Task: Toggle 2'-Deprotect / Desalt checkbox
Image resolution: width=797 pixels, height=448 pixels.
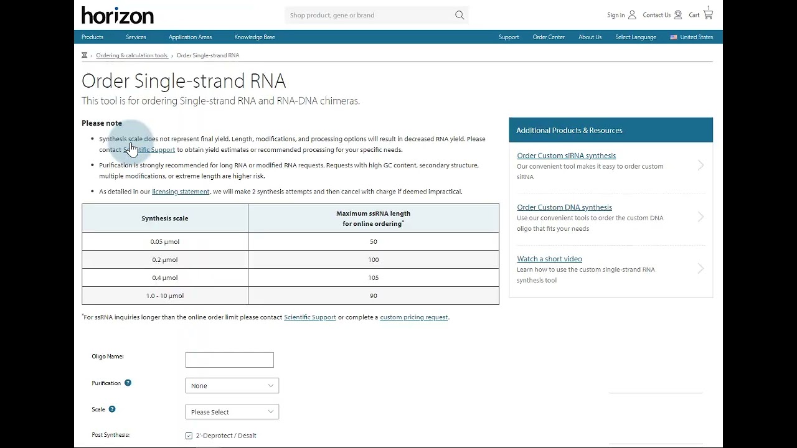Action: tap(189, 436)
